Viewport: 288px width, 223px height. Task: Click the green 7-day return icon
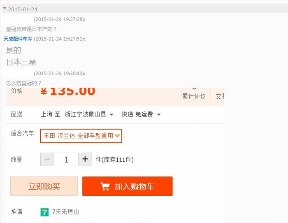click(x=44, y=212)
